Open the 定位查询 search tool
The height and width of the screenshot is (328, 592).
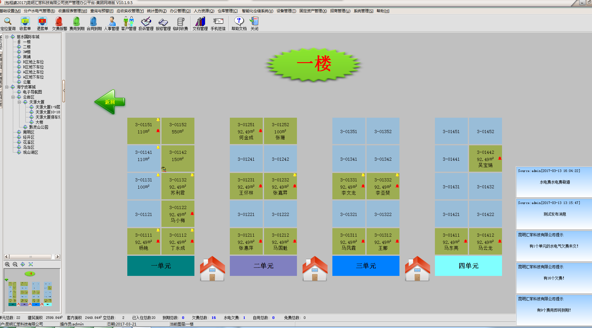[8, 24]
